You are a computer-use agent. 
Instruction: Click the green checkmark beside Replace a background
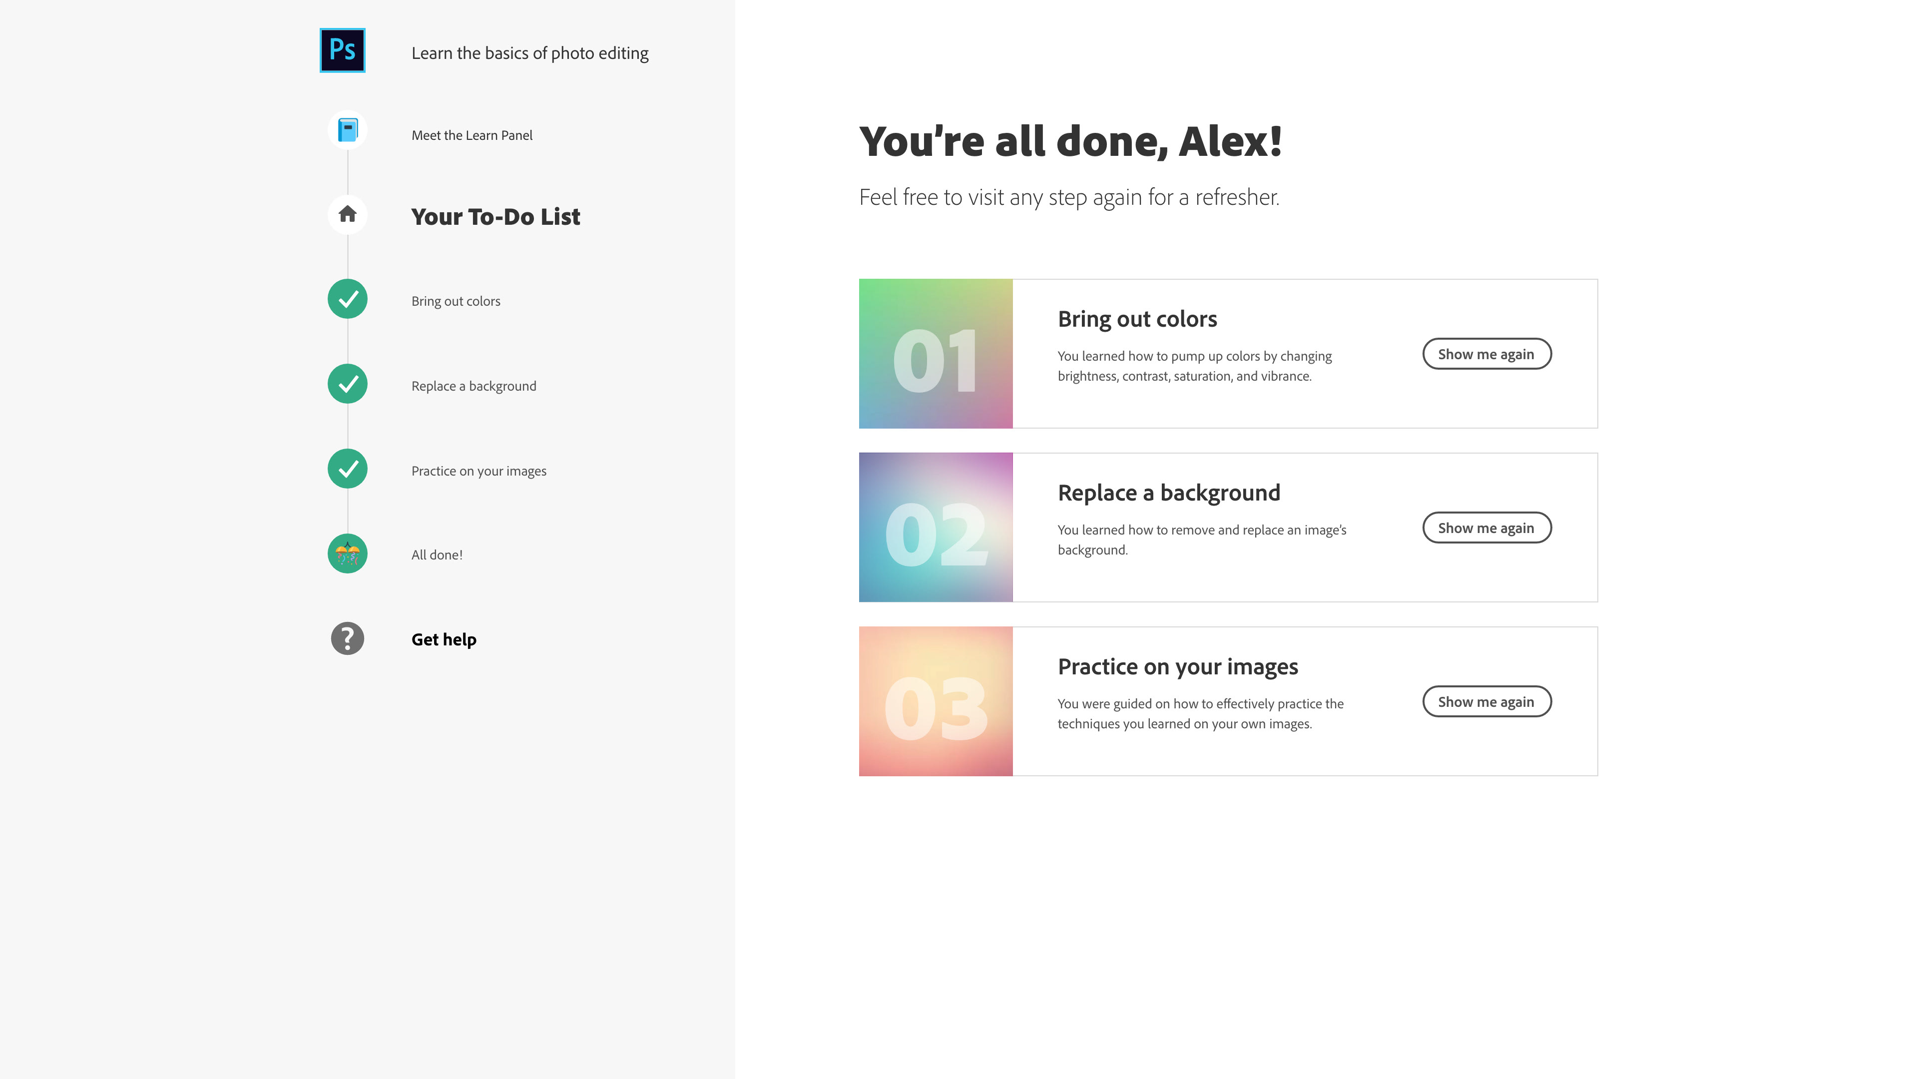[348, 384]
